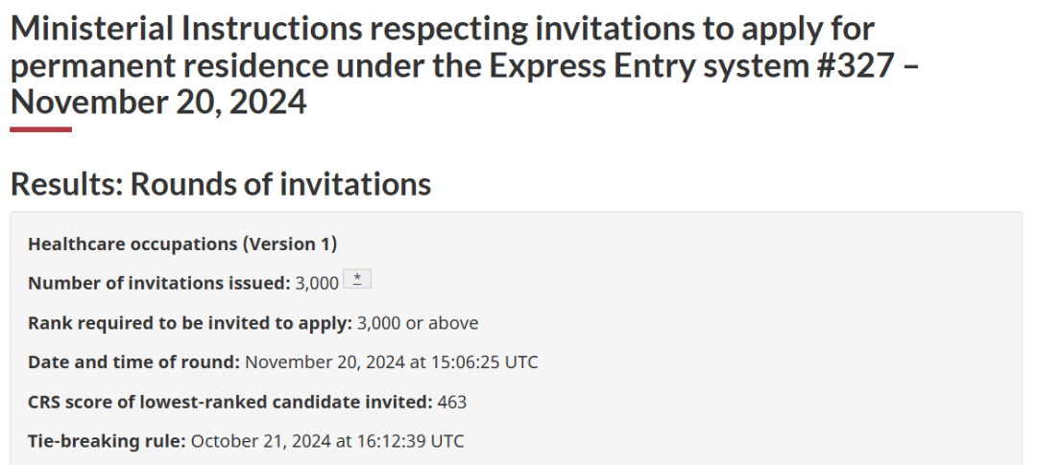1037x465 pixels.
Task: Click the Ministerial Instructions page title heading
Action: coord(465,65)
